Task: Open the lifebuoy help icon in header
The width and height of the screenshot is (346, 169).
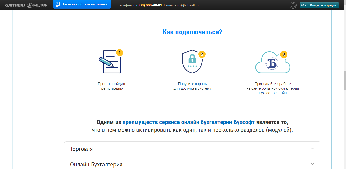Action: [293, 4]
